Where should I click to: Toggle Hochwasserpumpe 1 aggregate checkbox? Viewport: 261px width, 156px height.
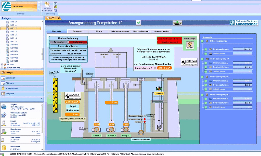(x=202, y=59)
